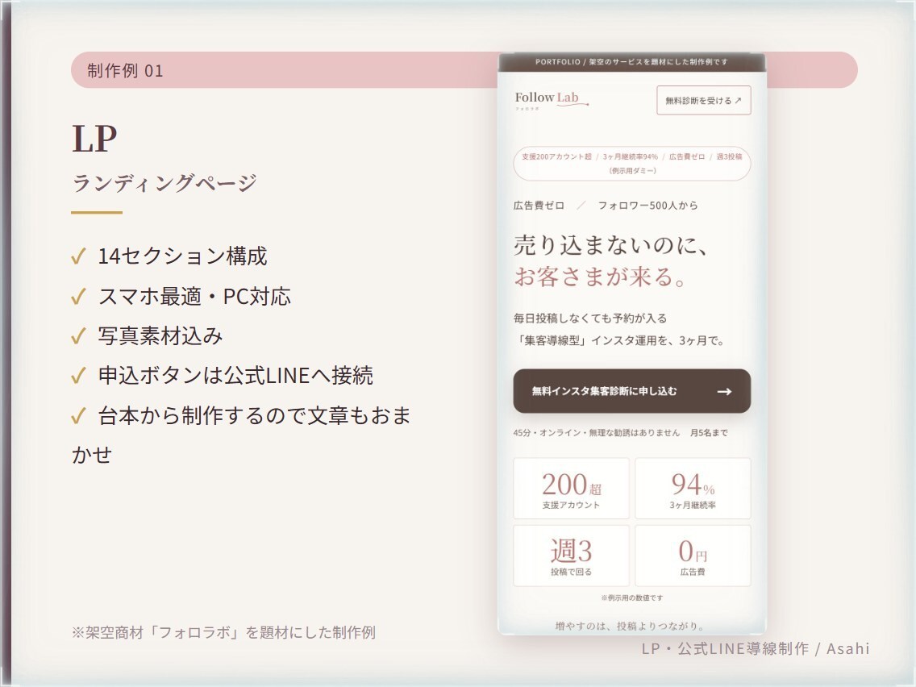Image resolution: width=916 pixels, height=687 pixels.
Task: Click the line 「集客導線型」インスタ運用を、3ヶ月で。
Action: (x=619, y=340)
